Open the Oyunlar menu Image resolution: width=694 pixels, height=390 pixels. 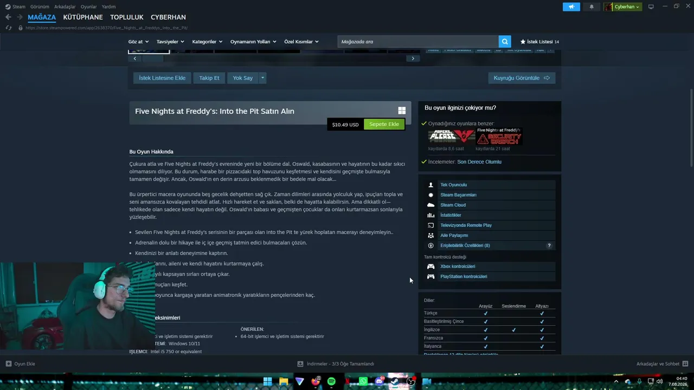tap(89, 7)
